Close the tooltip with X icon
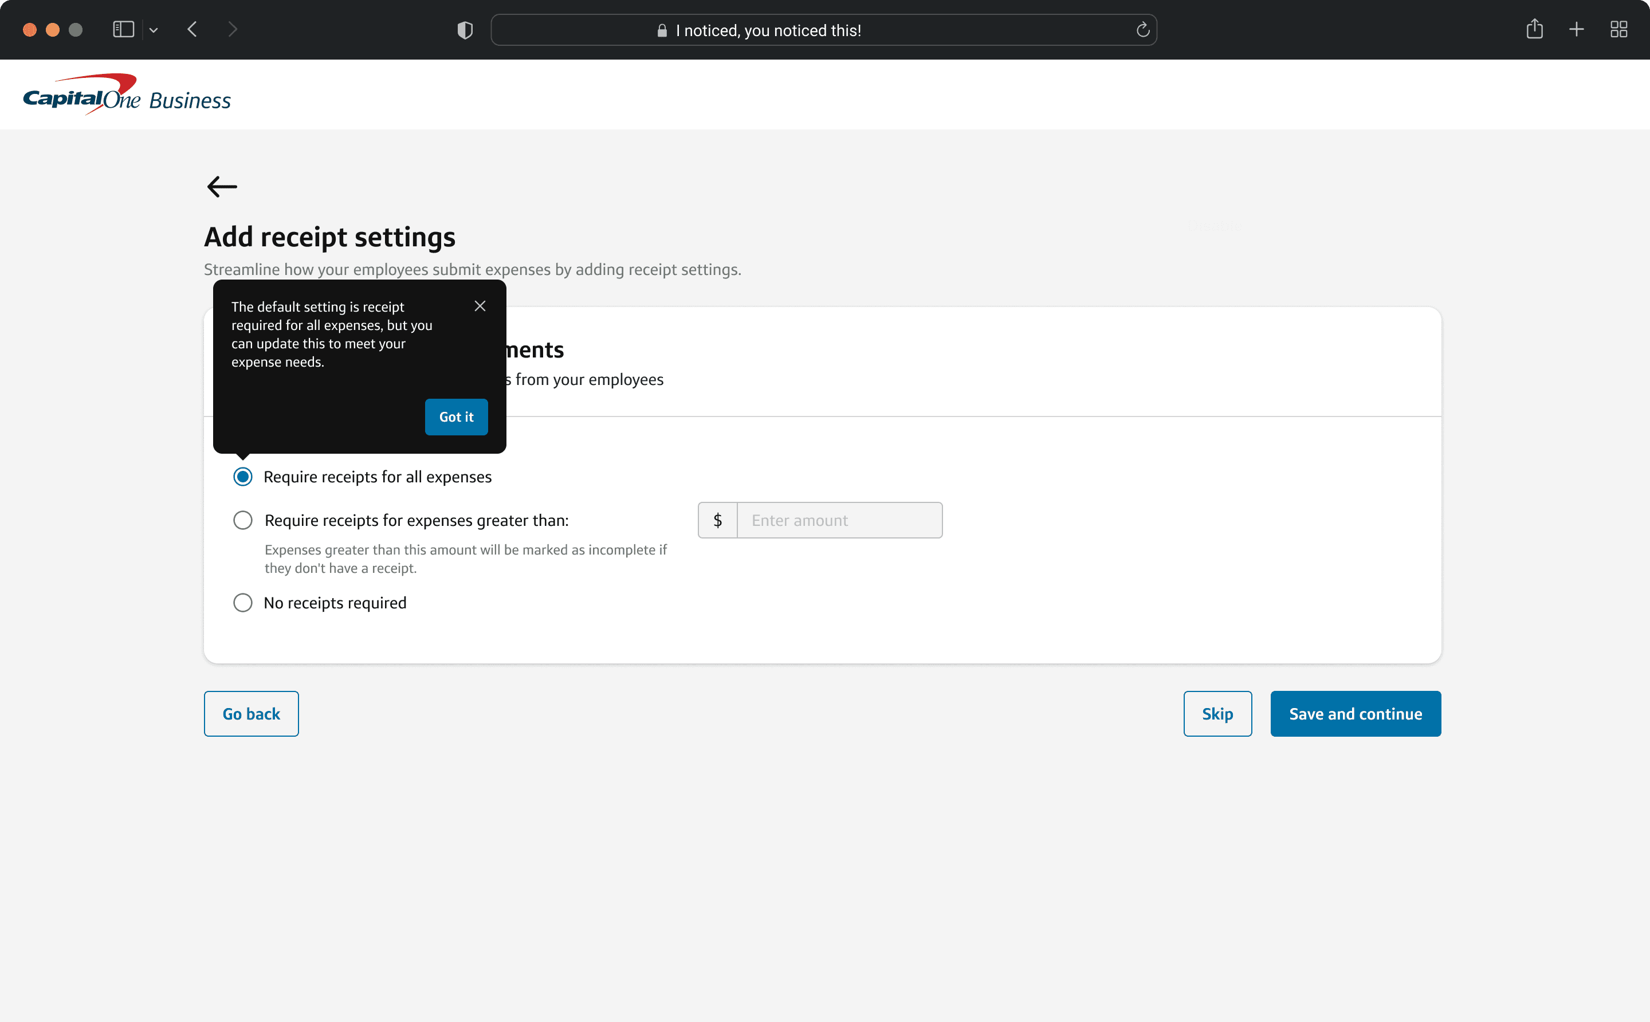 [x=480, y=306]
